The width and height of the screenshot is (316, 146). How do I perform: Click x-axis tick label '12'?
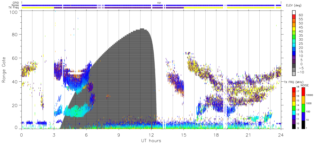[151, 135]
